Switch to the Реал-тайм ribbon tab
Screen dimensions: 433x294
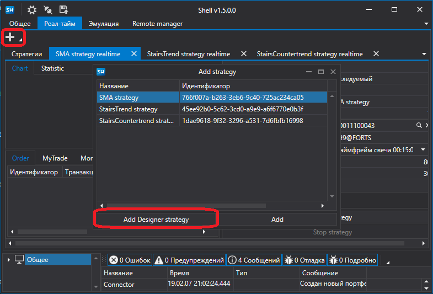[60, 24]
